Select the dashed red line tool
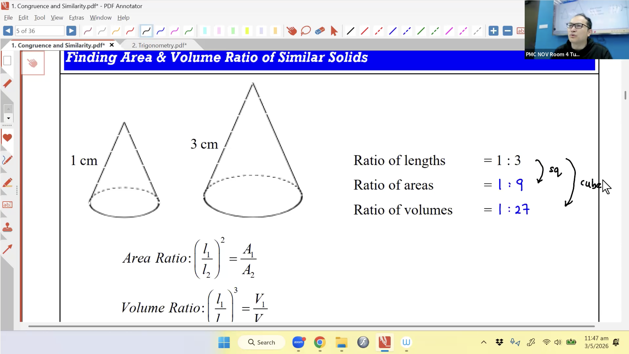Image resolution: width=629 pixels, height=354 pixels. [x=379, y=31]
